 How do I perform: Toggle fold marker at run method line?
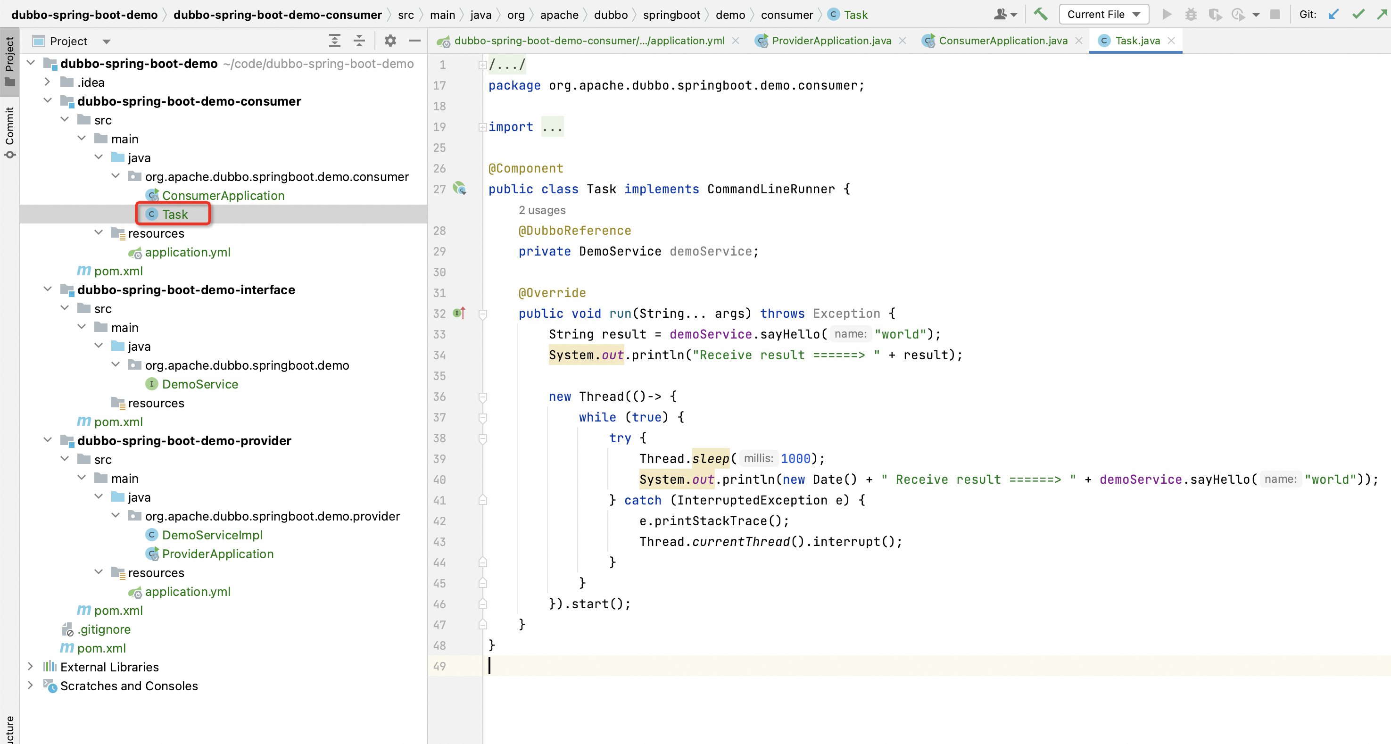coord(483,314)
